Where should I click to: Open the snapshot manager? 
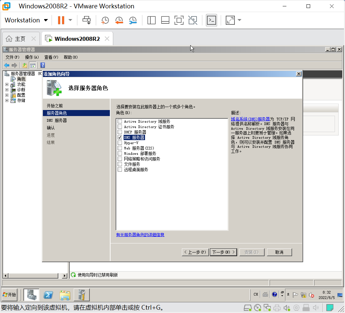(133, 20)
